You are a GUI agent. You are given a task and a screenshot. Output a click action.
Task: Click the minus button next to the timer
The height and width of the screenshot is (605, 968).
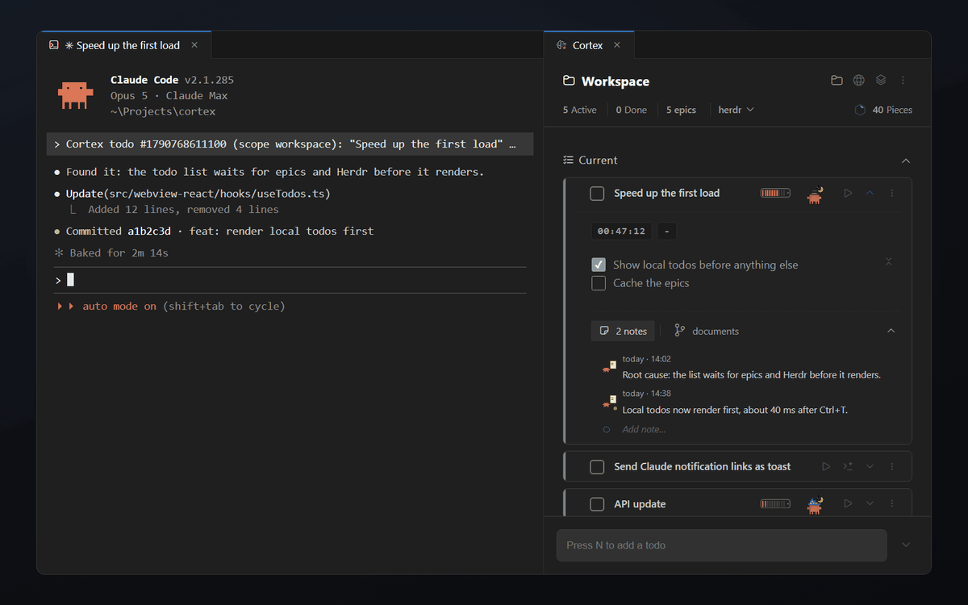click(667, 231)
